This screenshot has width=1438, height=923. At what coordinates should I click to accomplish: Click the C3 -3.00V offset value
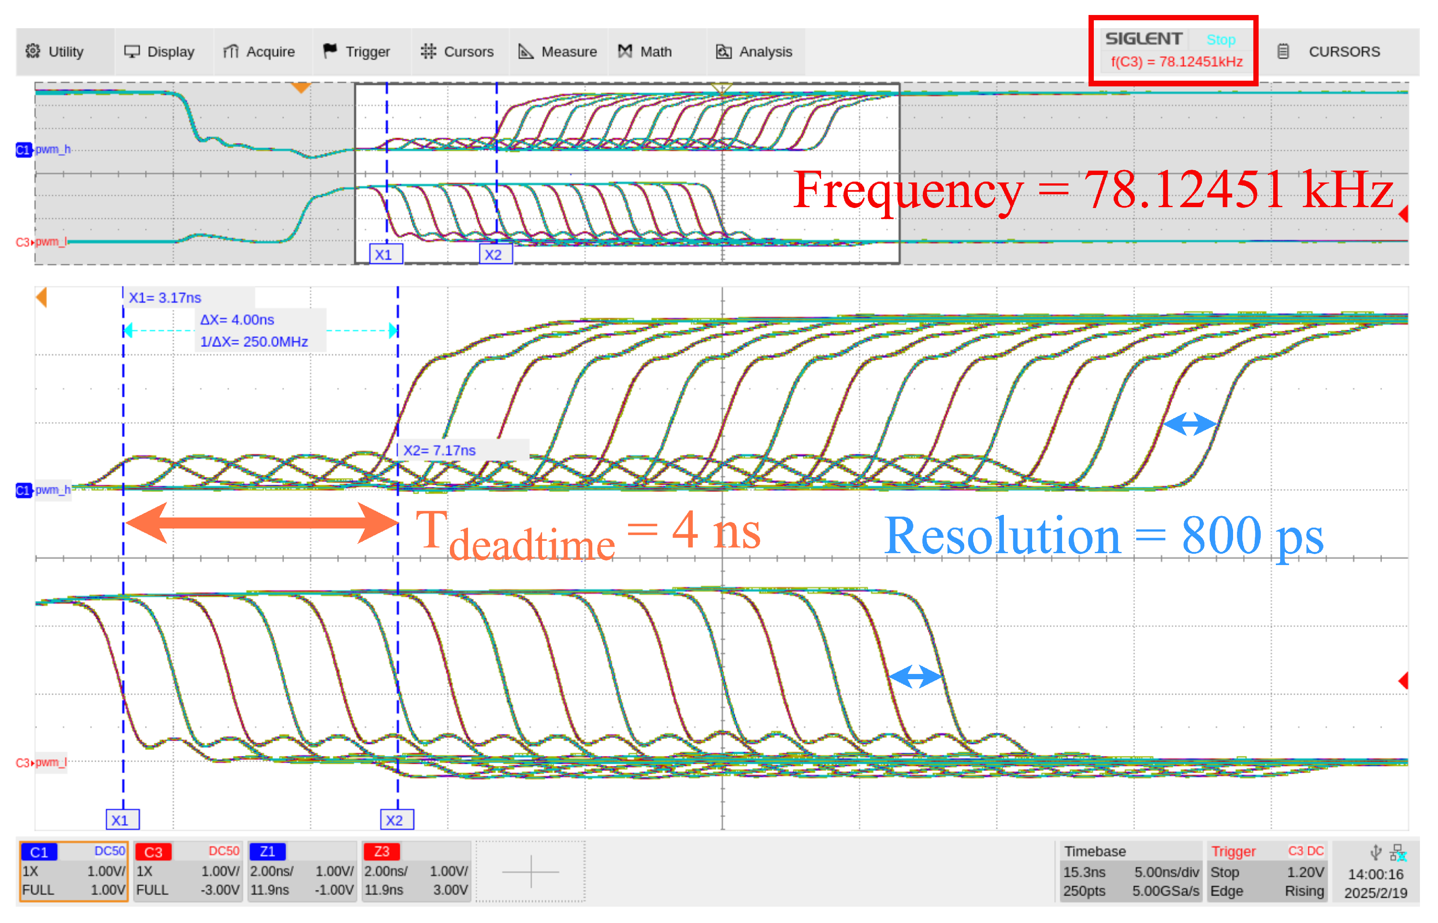pyautogui.click(x=219, y=890)
